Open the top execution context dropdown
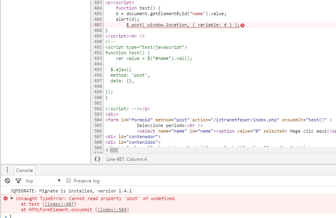 (x=44, y=181)
